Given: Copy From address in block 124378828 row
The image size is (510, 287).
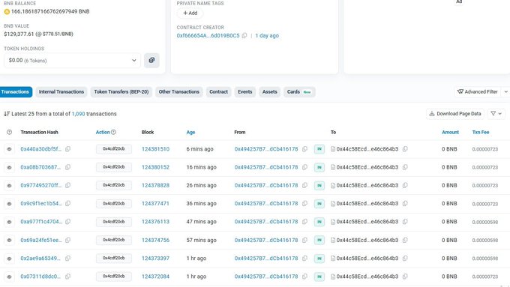Looking at the screenshot, I should (x=304, y=185).
